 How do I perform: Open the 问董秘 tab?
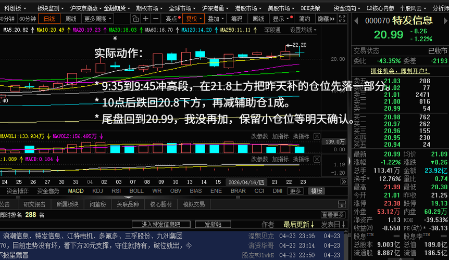[x=97, y=204]
